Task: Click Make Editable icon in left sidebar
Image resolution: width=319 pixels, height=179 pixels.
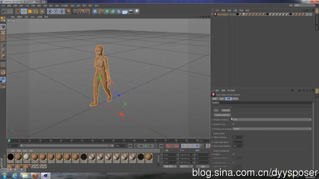Action: pos(3,19)
